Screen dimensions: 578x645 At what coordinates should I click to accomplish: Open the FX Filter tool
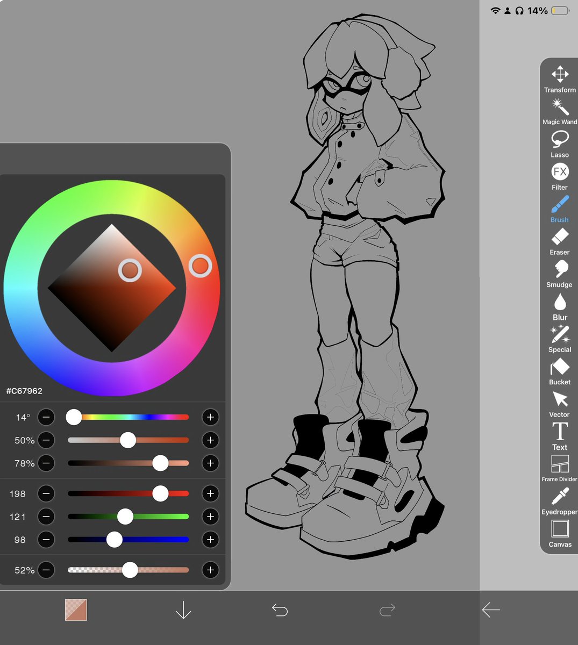pos(560,176)
